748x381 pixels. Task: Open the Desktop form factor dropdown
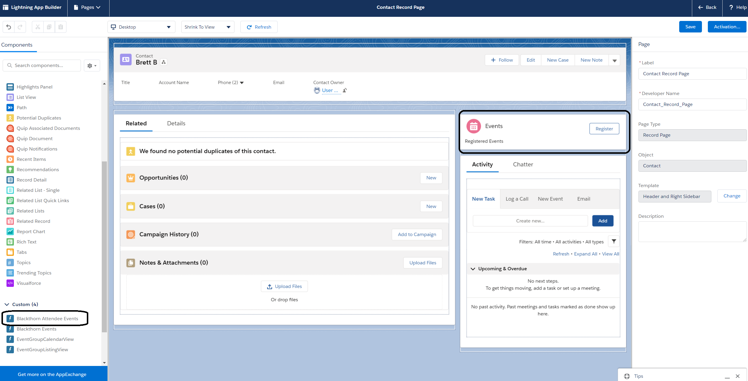pyautogui.click(x=141, y=27)
